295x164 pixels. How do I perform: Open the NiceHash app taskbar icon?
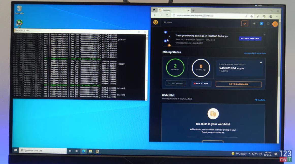pyautogui.click(x=97, y=151)
